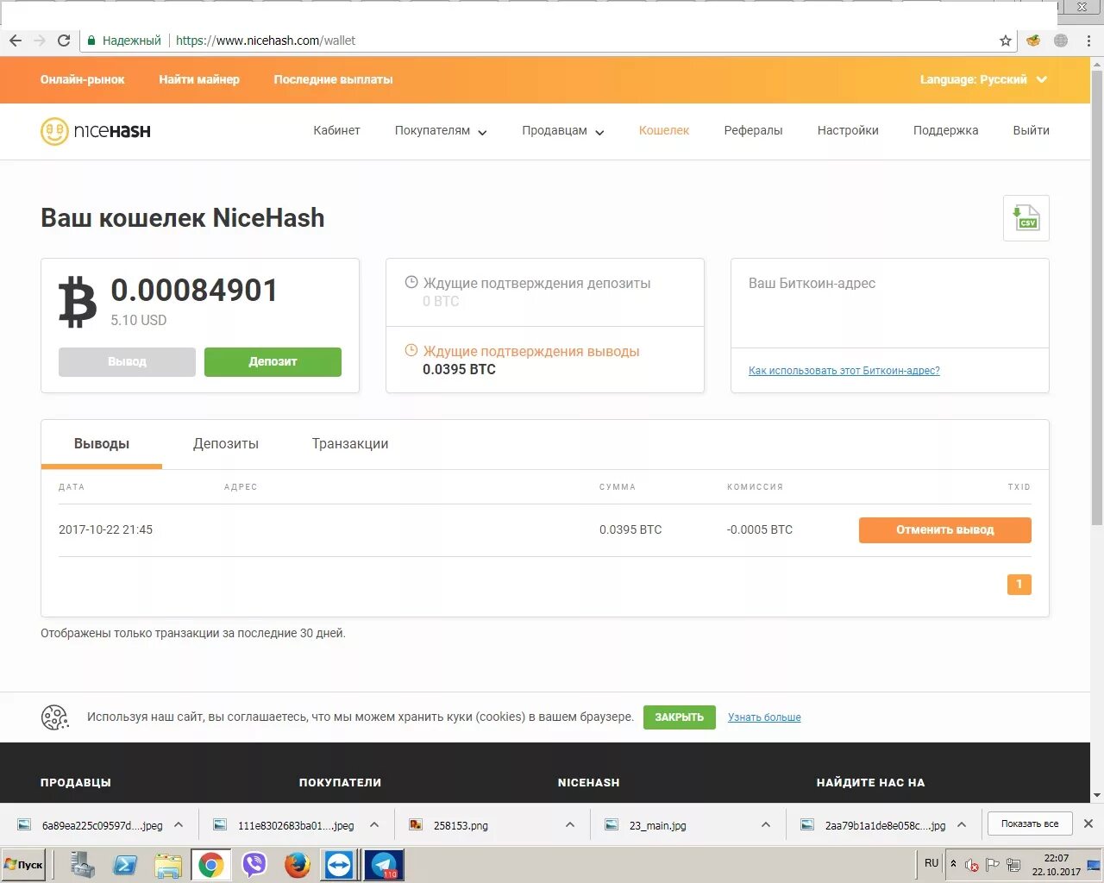1104x883 pixels.
Task: Click the Пуск start button
Action: [24, 865]
